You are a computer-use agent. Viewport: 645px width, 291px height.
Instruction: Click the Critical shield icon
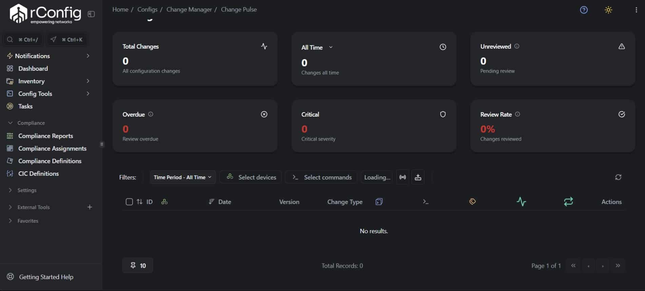pos(443,114)
